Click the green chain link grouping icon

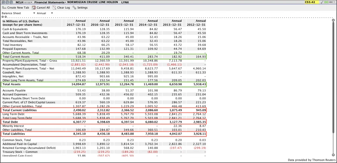tap(326, 2)
